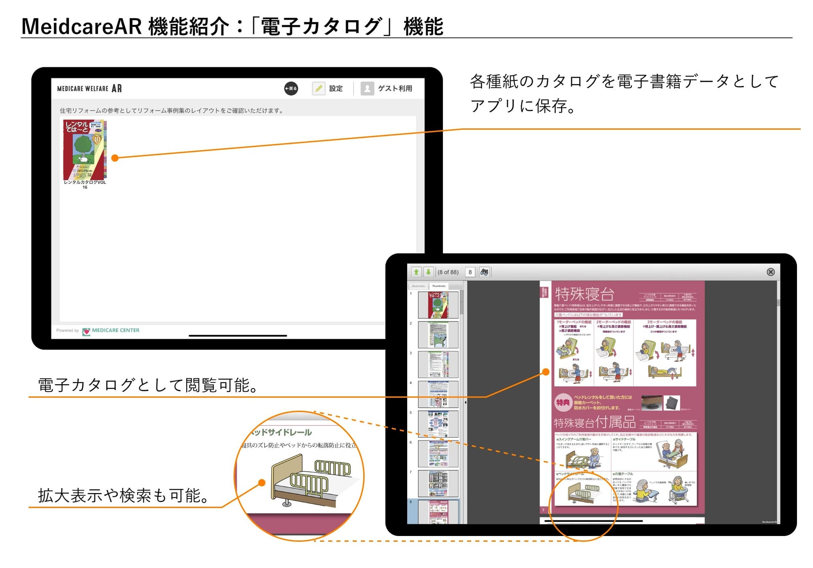Click the thumbnail panel scrollbar

(461, 303)
